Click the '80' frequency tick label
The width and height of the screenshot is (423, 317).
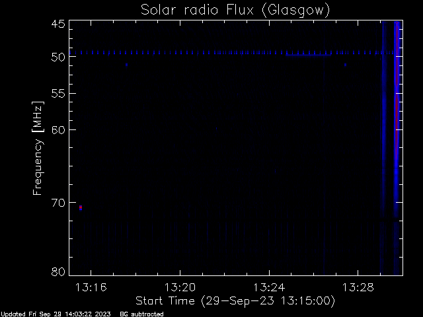click(x=58, y=271)
